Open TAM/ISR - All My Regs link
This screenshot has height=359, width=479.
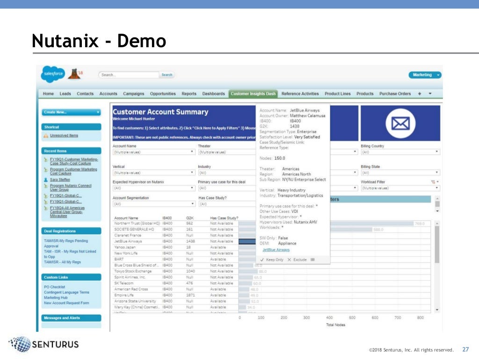(62, 262)
